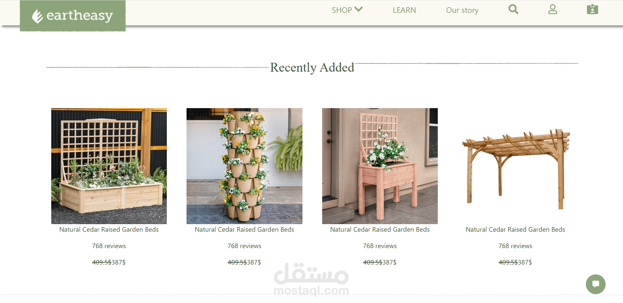Screen dimensions: 623x303
Task: Open the user account icon
Action: [553, 9]
